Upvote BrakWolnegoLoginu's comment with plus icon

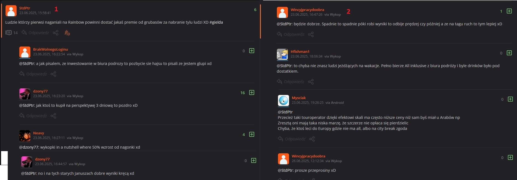(x=252, y=51)
